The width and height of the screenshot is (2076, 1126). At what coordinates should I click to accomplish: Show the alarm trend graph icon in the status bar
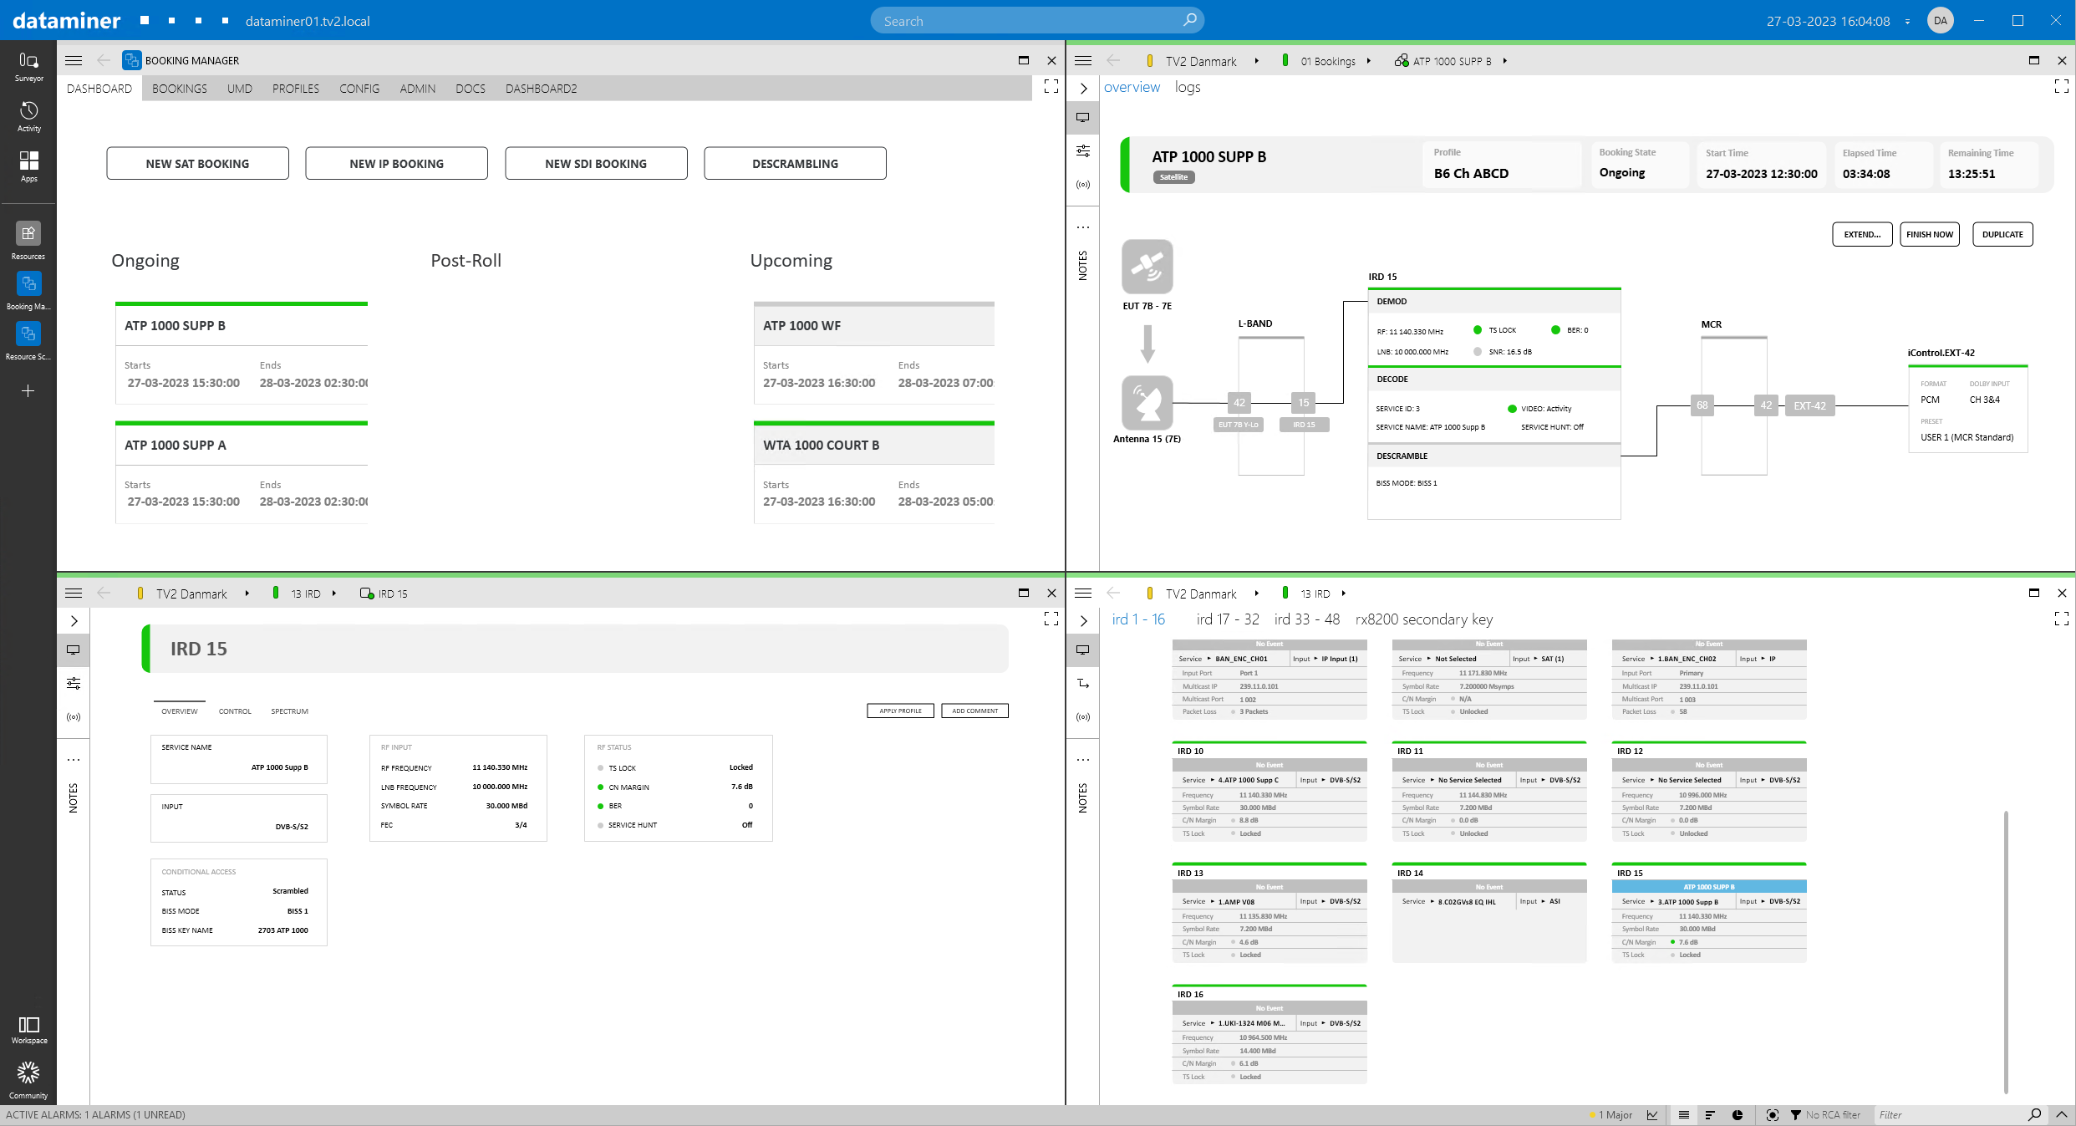coord(1652,1115)
